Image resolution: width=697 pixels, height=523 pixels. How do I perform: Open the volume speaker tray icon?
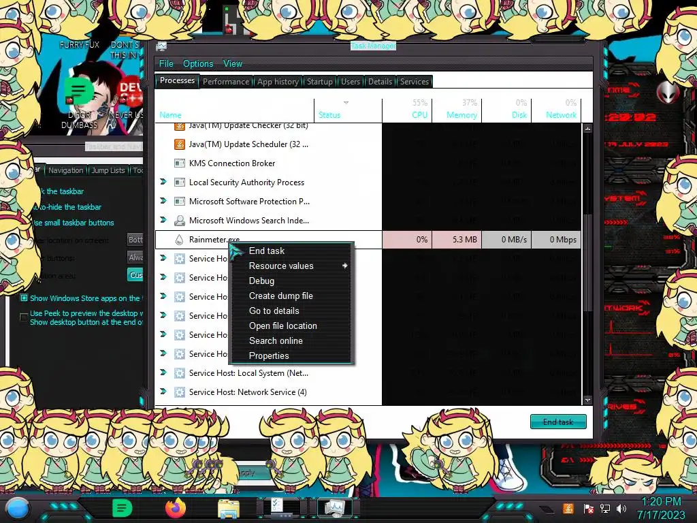(x=621, y=508)
